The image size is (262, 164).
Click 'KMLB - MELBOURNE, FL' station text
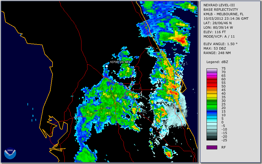(224, 14)
